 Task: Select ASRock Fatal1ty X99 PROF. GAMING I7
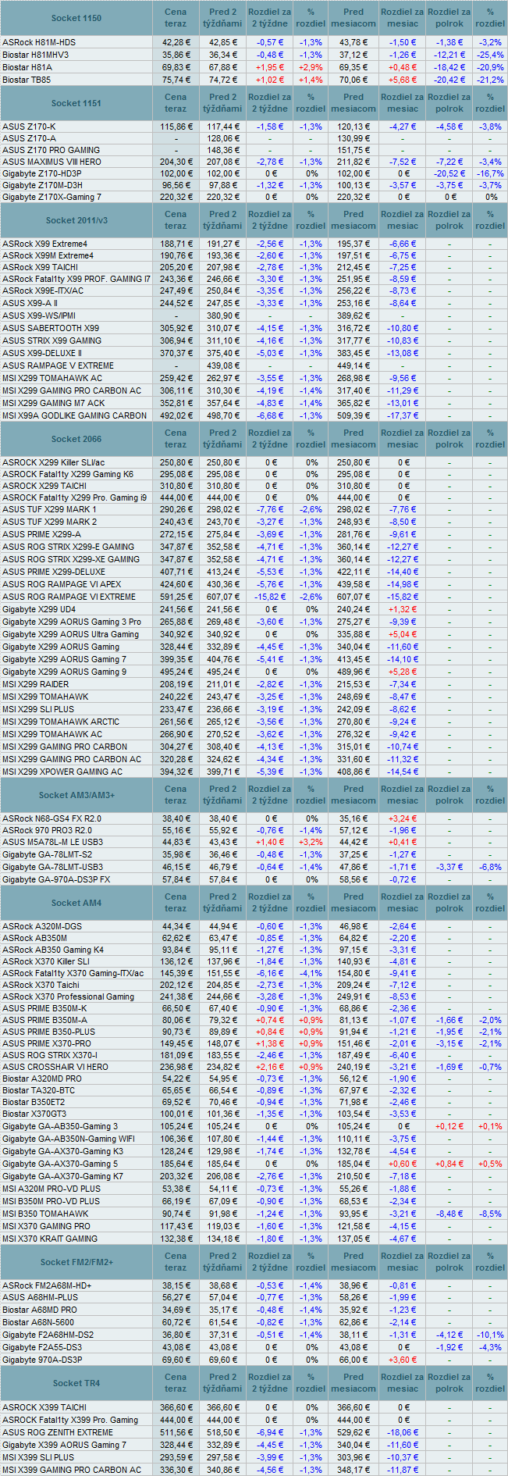(x=76, y=279)
